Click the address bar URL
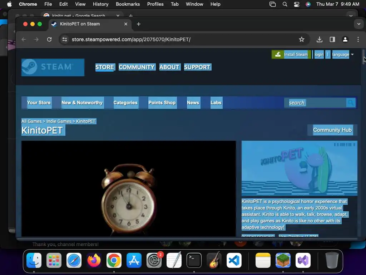 [131, 39]
